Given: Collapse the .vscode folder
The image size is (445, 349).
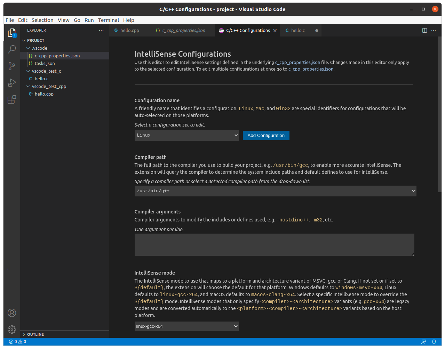Looking at the screenshot, I should [x=28, y=48].
